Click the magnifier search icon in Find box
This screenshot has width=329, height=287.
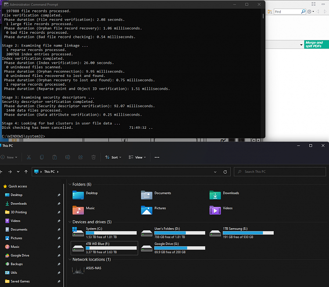(x=303, y=11)
